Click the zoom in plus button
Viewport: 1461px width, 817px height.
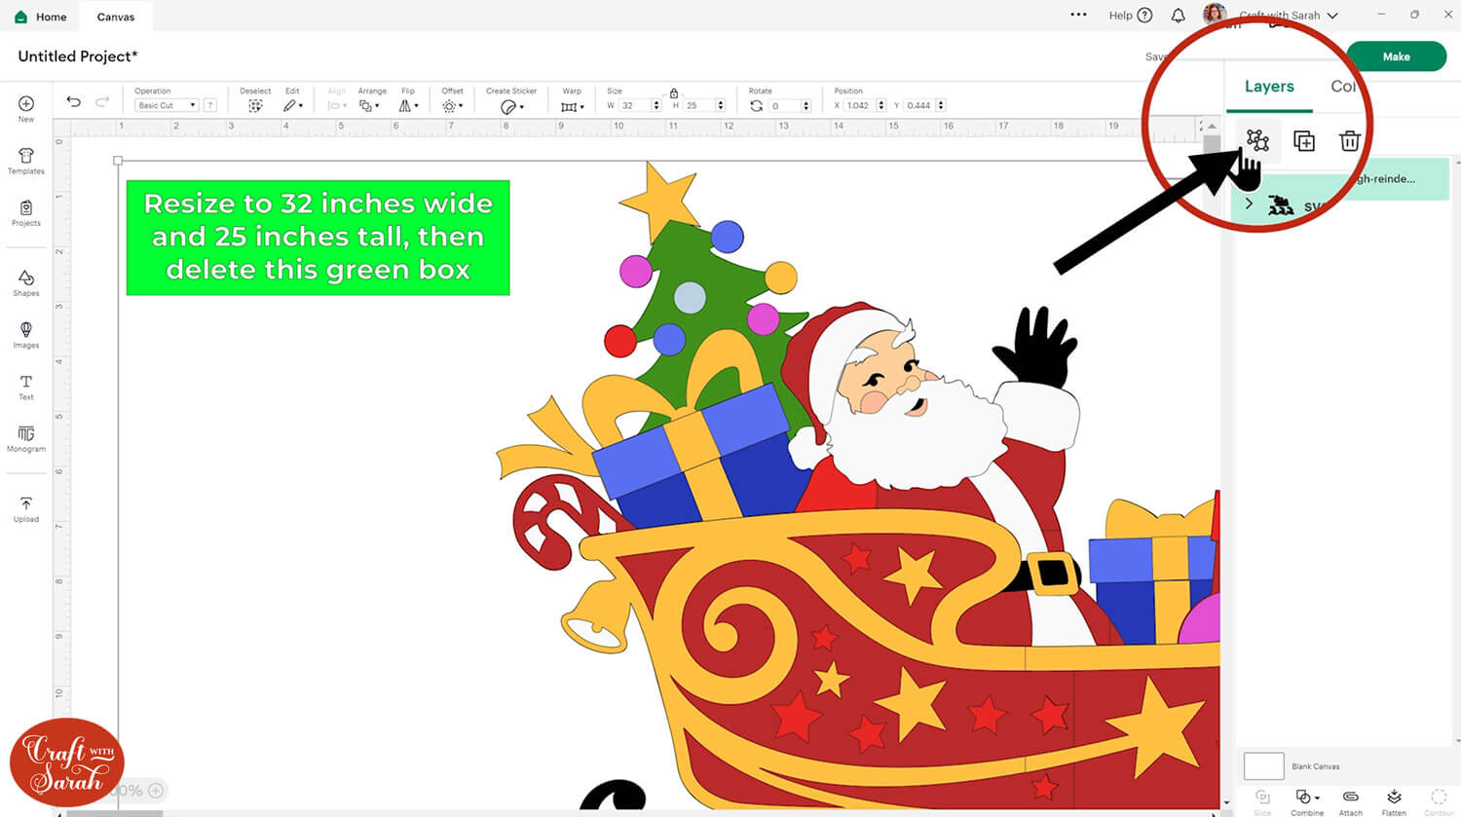pos(156,791)
